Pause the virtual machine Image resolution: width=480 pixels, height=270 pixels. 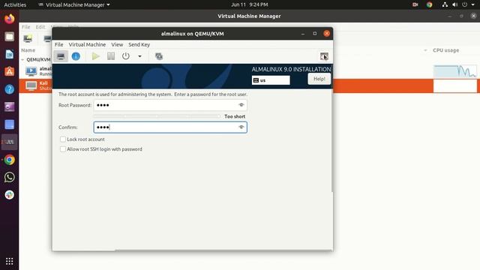point(111,56)
